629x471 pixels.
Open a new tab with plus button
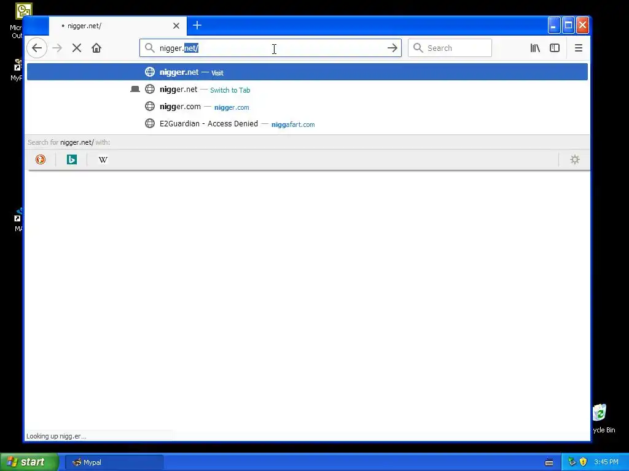(197, 25)
